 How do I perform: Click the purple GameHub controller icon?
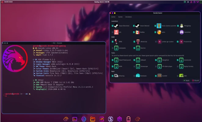pos(182,32)
